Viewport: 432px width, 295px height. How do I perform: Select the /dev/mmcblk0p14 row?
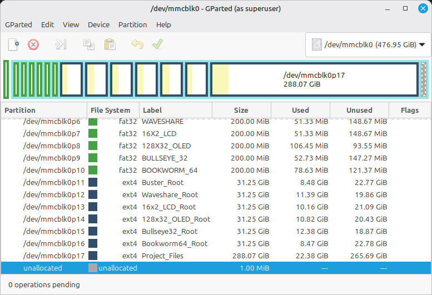(216, 219)
